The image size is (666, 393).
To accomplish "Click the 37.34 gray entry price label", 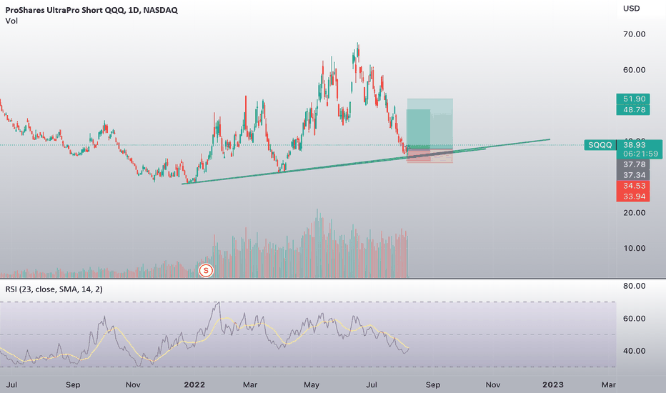I will pos(633,175).
